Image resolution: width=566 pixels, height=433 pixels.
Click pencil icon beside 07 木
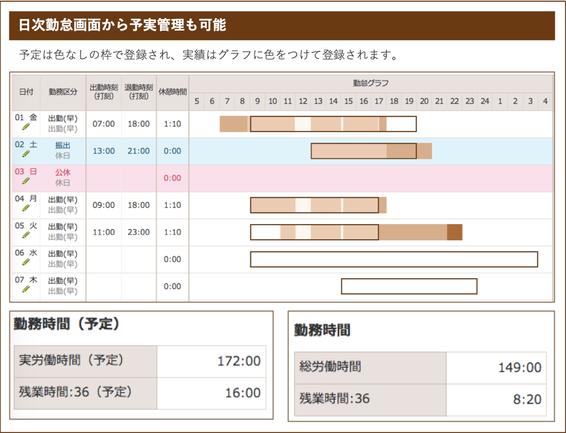(26, 289)
